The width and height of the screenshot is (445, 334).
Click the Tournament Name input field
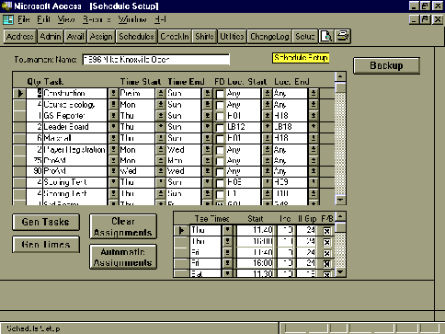[156, 60]
